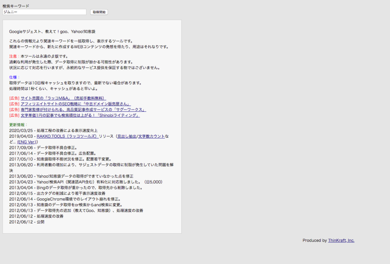The width and height of the screenshot is (390, 264).
Task: Open the (ENG Ver.) link
Action: (27, 142)
